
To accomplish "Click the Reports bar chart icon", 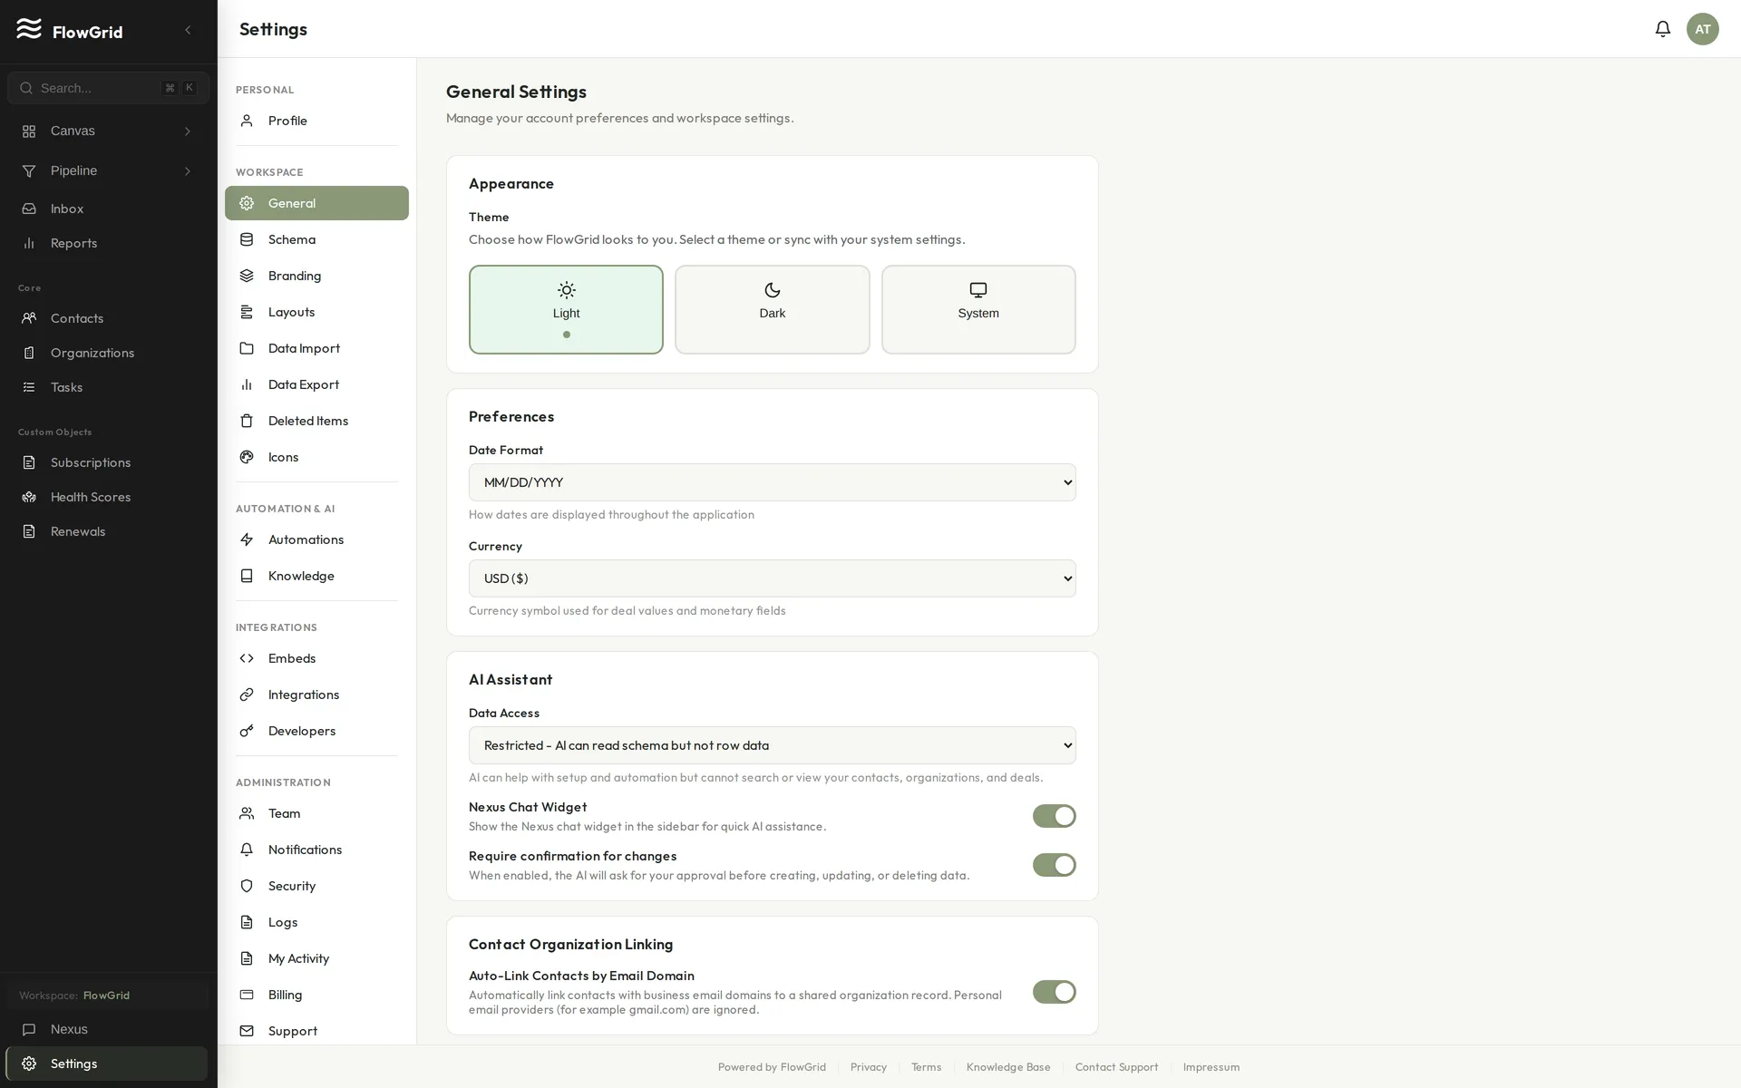I will (x=29, y=243).
